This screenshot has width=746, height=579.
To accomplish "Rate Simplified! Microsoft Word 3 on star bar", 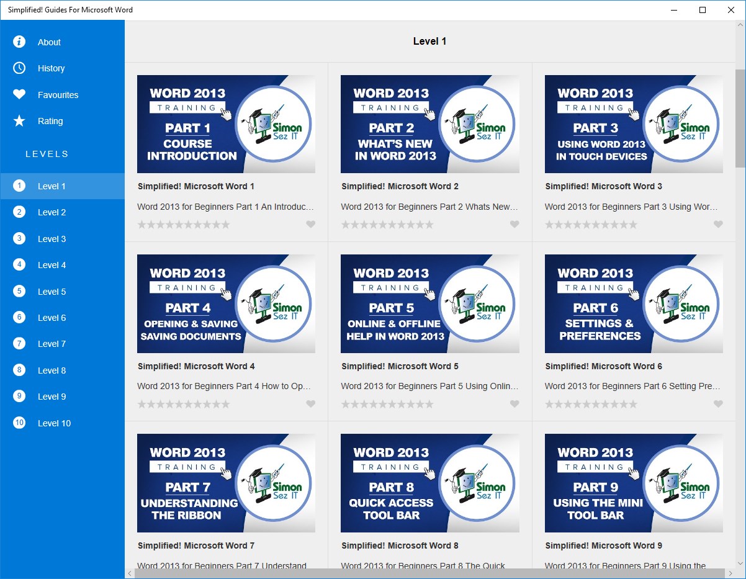I will pos(591,225).
